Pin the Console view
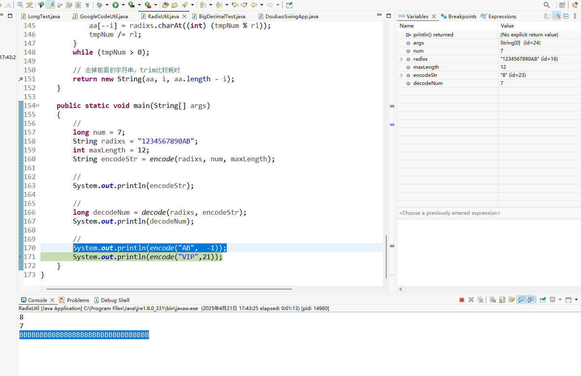This screenshot has width=581, height=376. tap(543, 300)
